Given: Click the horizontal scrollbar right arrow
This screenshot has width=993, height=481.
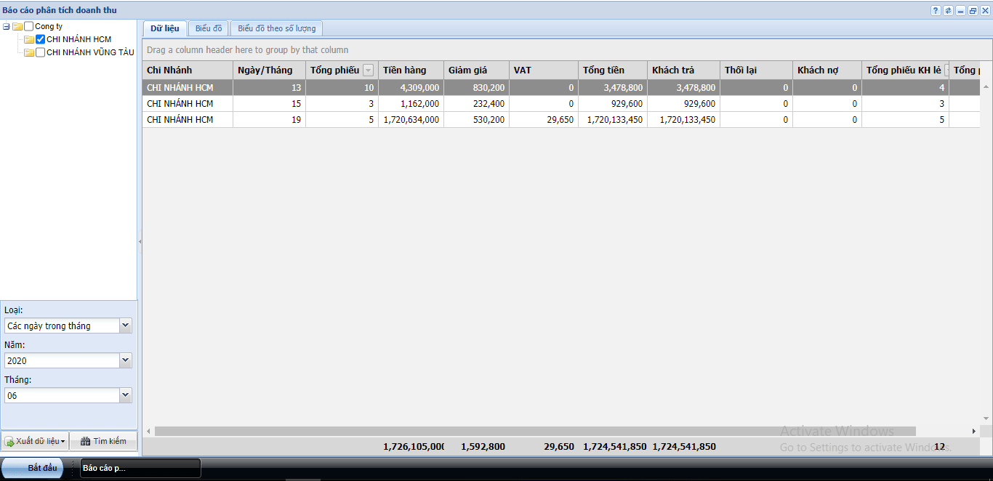Looking at the screenshot, I should (974, 432).
